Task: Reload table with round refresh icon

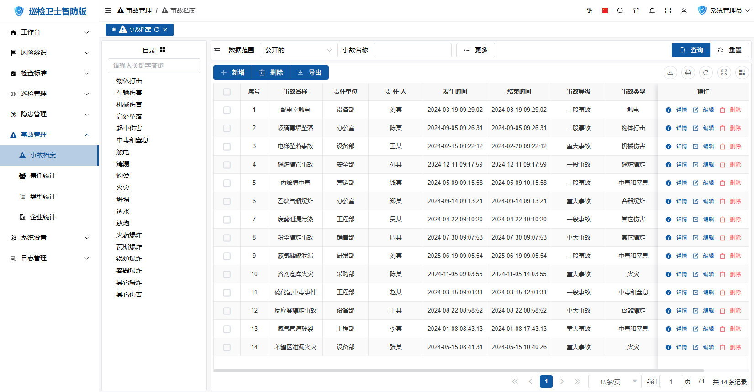Action: (706, 73)
